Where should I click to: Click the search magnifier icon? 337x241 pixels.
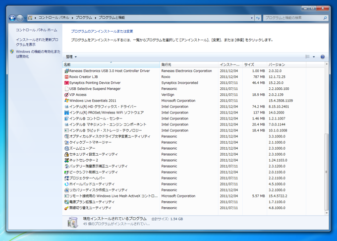pos(325,18)
